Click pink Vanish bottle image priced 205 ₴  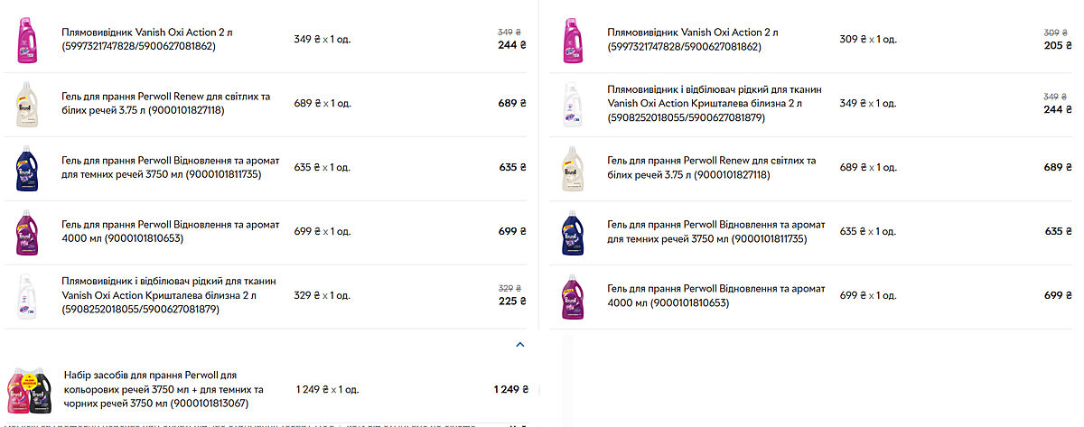pyautogui.click(x=570, y=40)
